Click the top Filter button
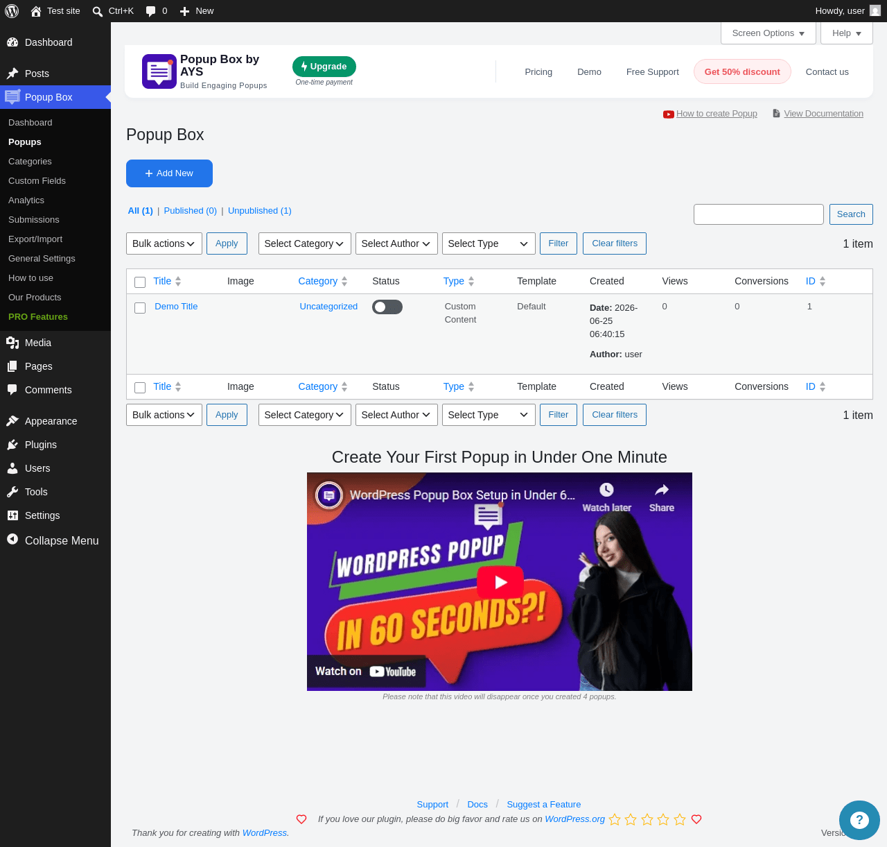Viewport: 887px width, 847px height. [x=559, y=243]
